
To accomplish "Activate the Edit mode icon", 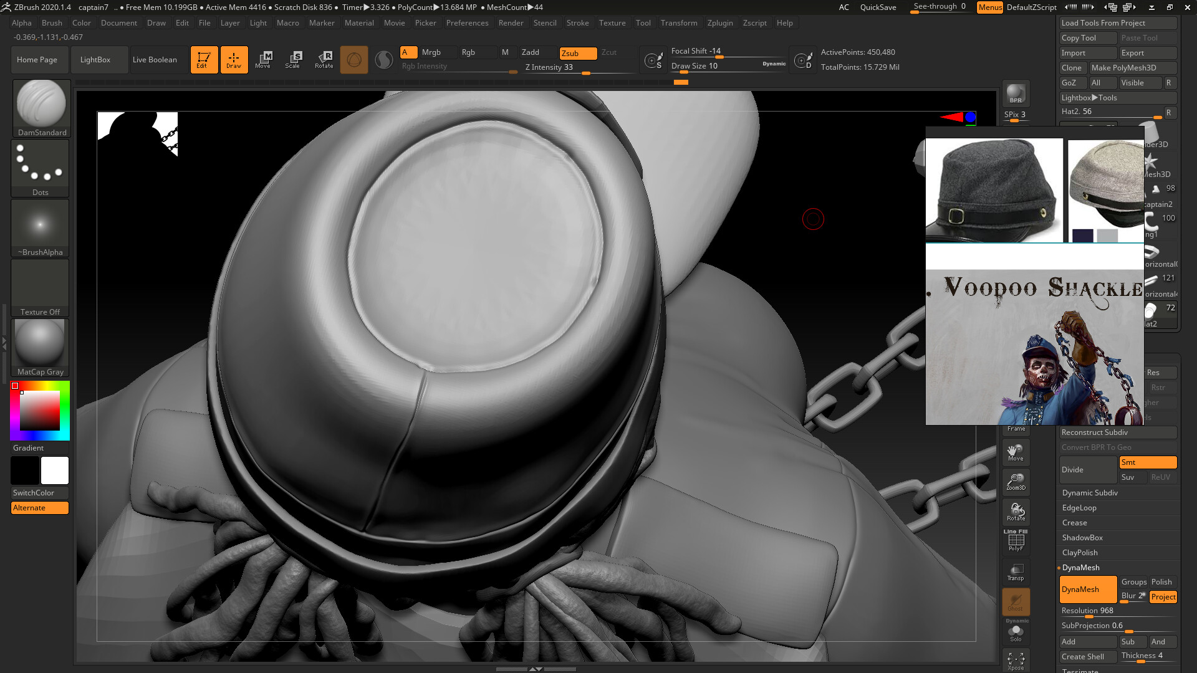I will [204, 60].
